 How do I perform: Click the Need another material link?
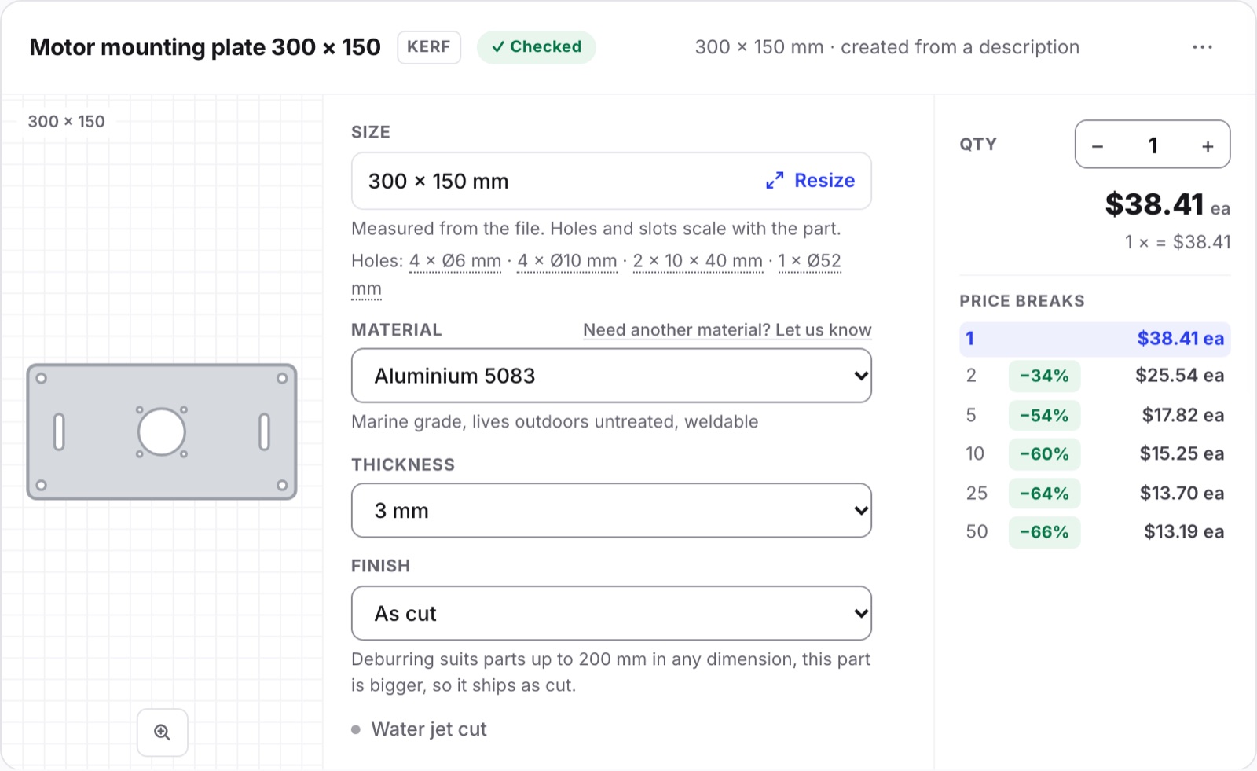point(727,330)
